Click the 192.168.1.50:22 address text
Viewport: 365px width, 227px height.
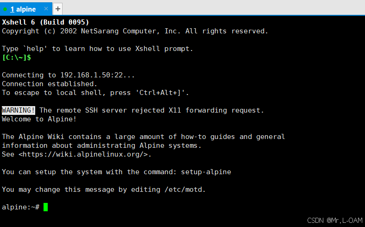[x=91, y=75]
